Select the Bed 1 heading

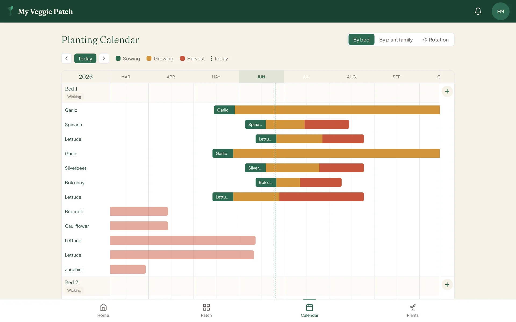coord(71,89)
